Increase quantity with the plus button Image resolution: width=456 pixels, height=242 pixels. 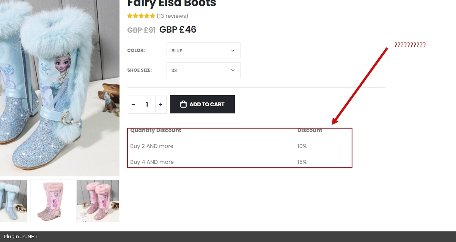161,105
